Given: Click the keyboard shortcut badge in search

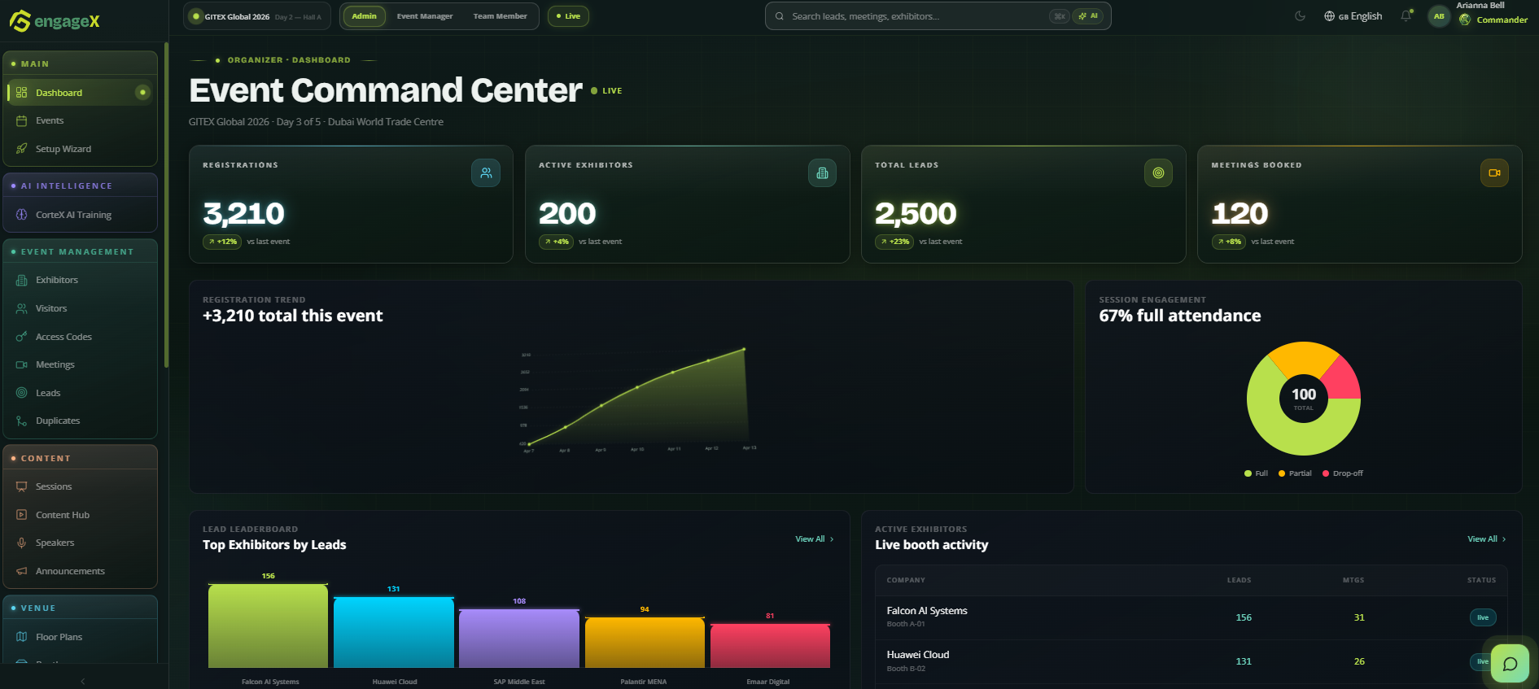Looking at the screenshot, I should pyautogui.click(x=1059, y=16).
